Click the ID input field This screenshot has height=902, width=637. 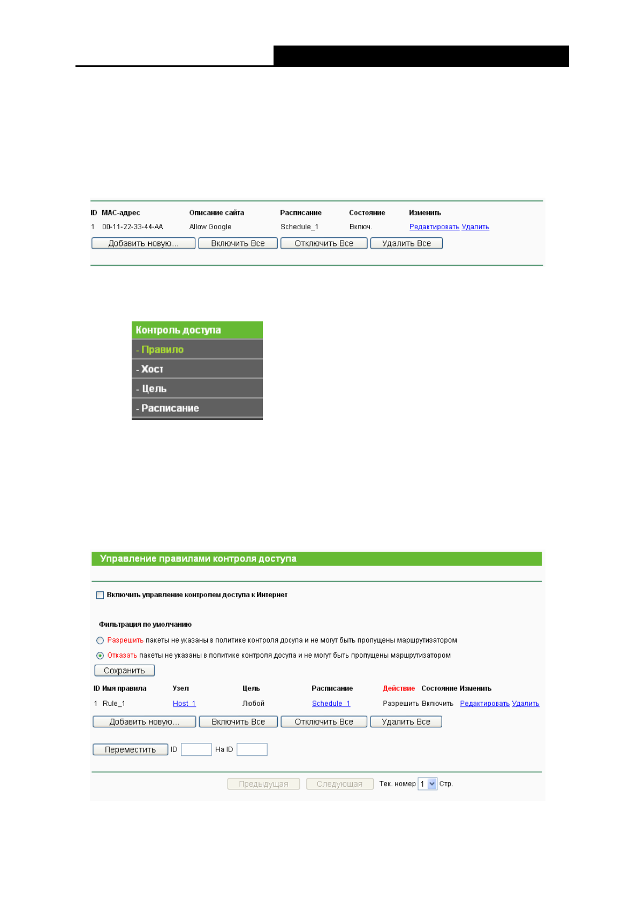coord(196,750)
